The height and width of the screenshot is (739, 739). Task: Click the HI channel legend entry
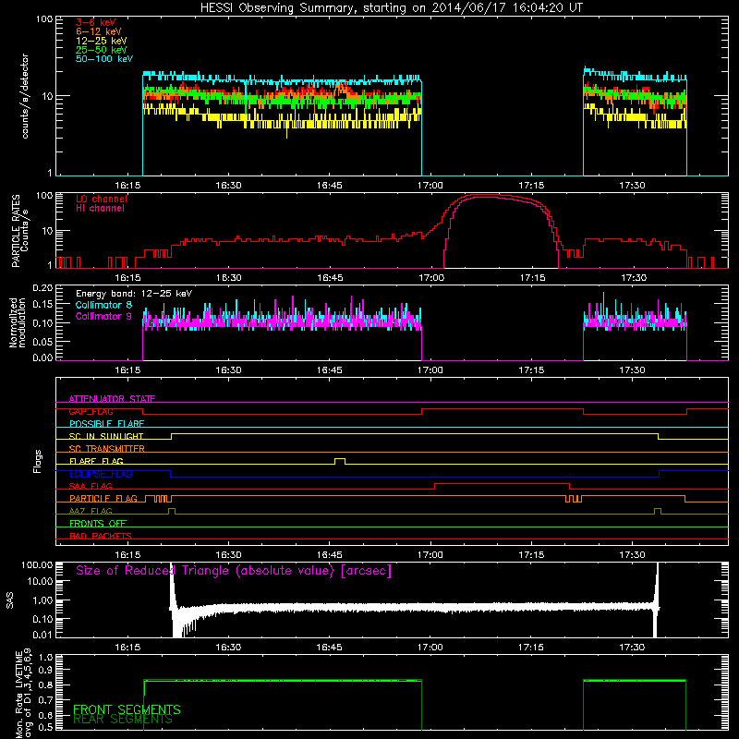point(100,209)
